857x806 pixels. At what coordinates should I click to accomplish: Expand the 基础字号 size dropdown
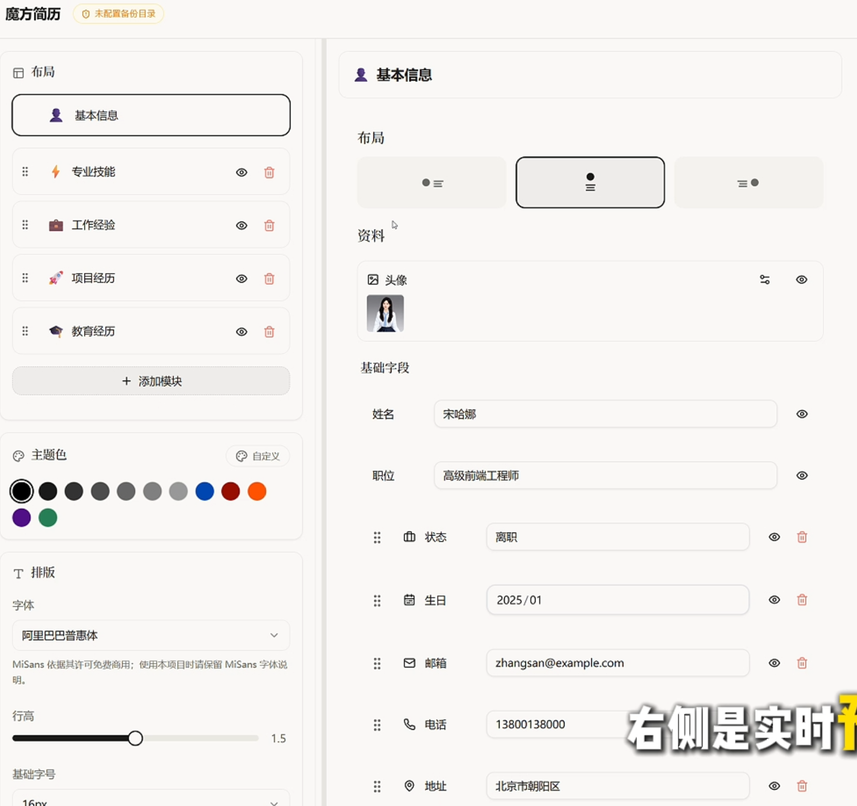[151, 801]
